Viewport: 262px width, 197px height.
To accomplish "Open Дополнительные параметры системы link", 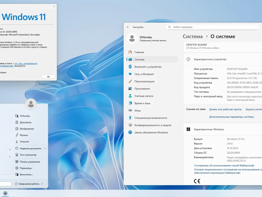I will pyautogui.click(x=231, y=117).
